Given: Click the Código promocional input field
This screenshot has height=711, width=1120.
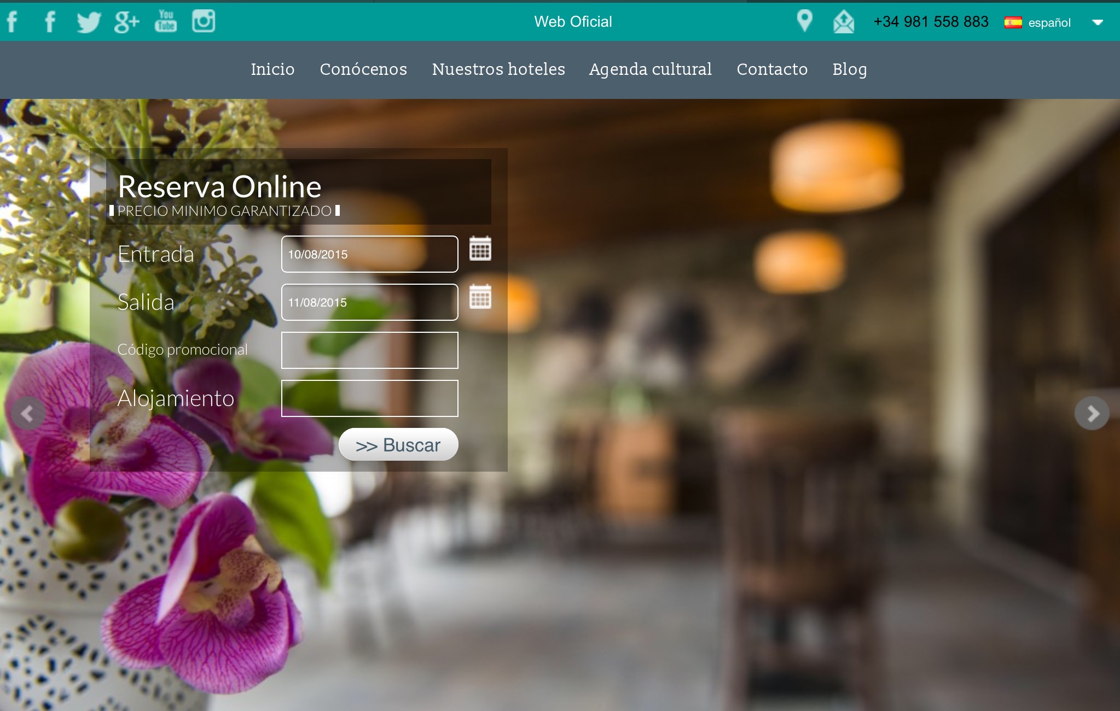Looking at the screenshot, I should 369,350.
